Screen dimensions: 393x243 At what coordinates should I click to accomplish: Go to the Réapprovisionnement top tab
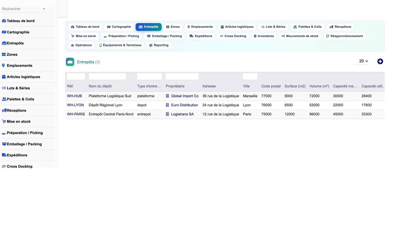(344, 36)
